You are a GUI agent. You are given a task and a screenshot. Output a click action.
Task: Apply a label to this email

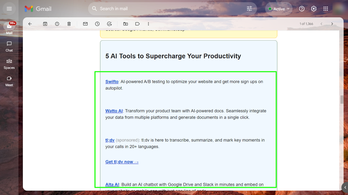click(137, 24)
